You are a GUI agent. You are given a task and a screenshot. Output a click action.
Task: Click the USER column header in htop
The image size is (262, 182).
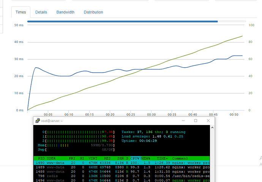tap(51, 158)
